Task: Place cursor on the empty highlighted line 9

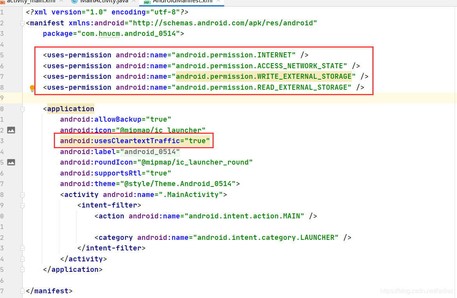Action: pos(239,98)
